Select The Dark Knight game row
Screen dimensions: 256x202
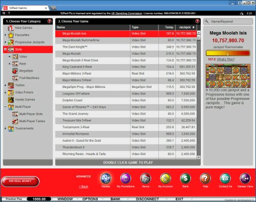pos(126,47)
